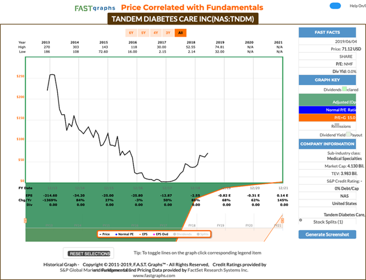
Task: Click the Div Yld 0.0% entry
Action: point(344,71)
